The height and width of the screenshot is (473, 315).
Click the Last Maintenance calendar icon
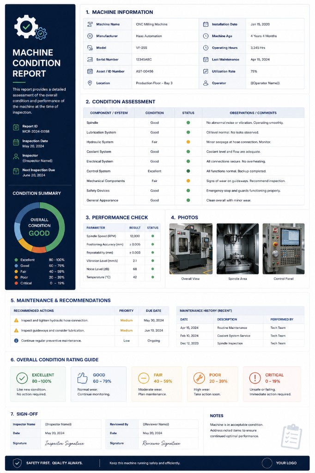206,60
